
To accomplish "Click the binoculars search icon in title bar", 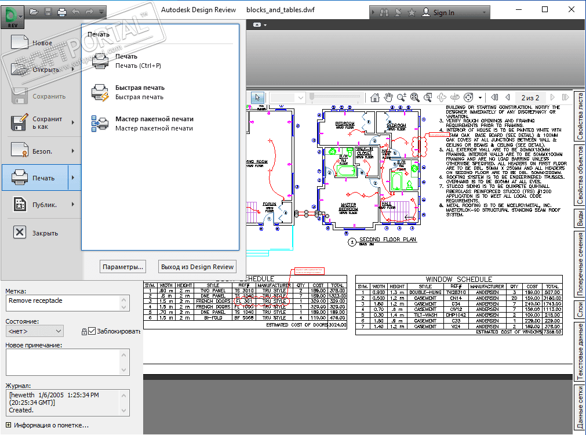I will pos(384,13).
